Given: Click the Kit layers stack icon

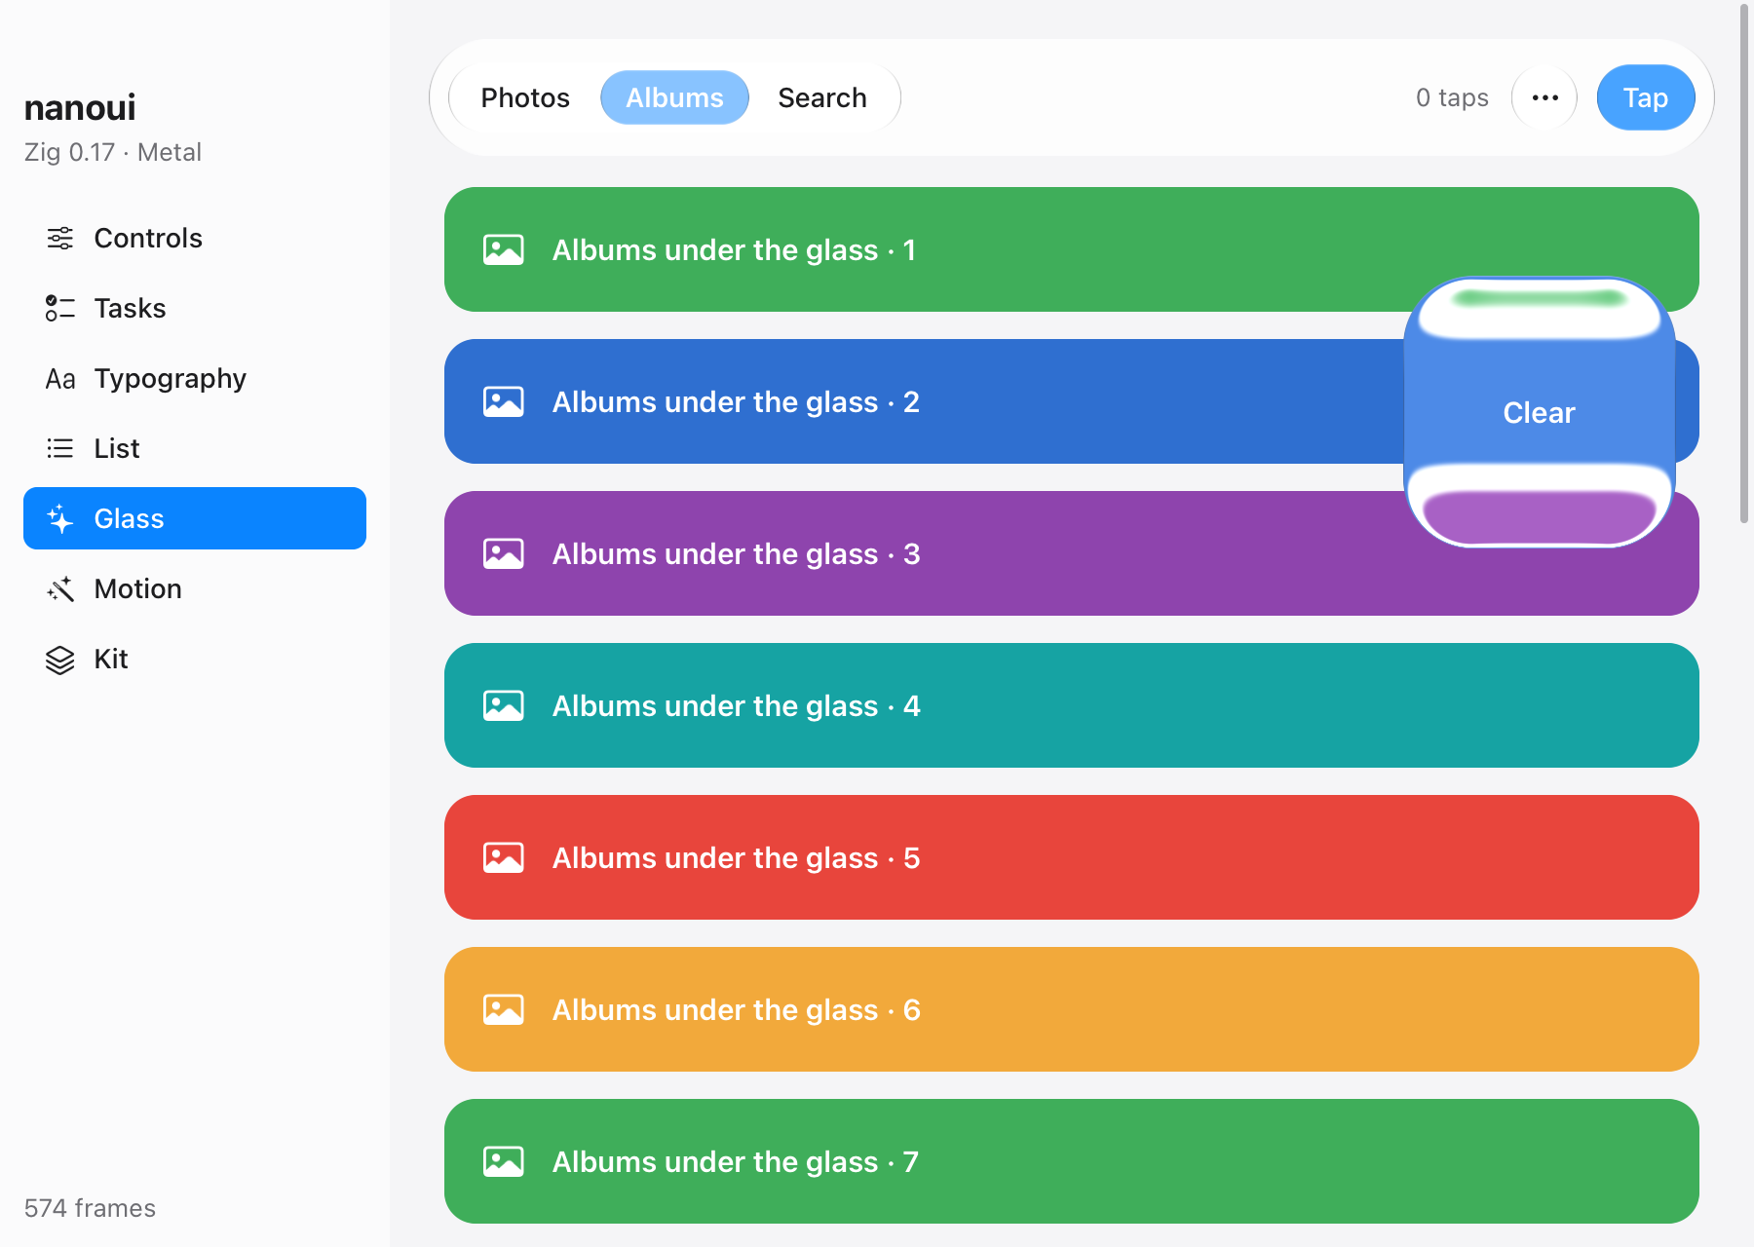Looking at the screenshot, I should coord(60,660).
